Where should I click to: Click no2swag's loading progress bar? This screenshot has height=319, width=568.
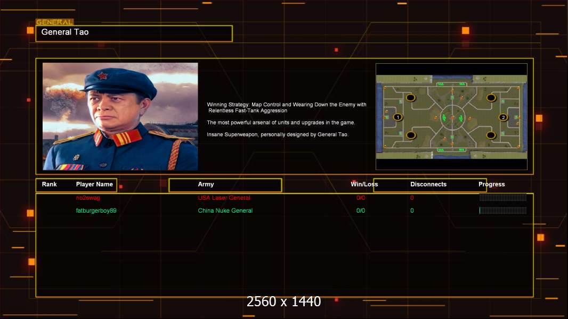503,197
